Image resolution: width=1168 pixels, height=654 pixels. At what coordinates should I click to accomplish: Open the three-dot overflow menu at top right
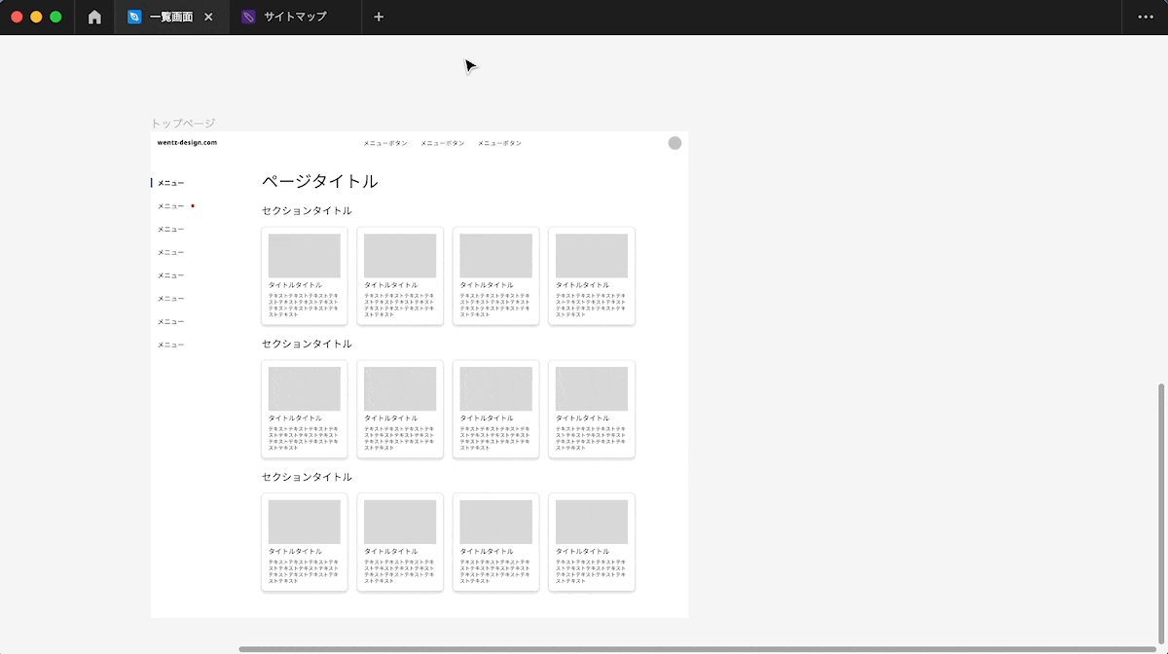click(1145, 17)
